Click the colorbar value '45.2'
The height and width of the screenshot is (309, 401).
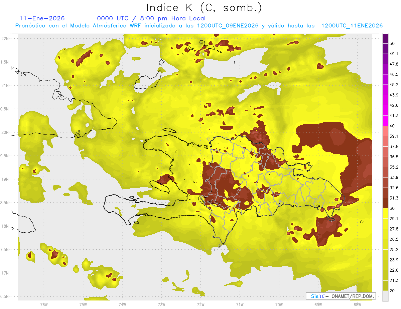(x=394, y=85)
